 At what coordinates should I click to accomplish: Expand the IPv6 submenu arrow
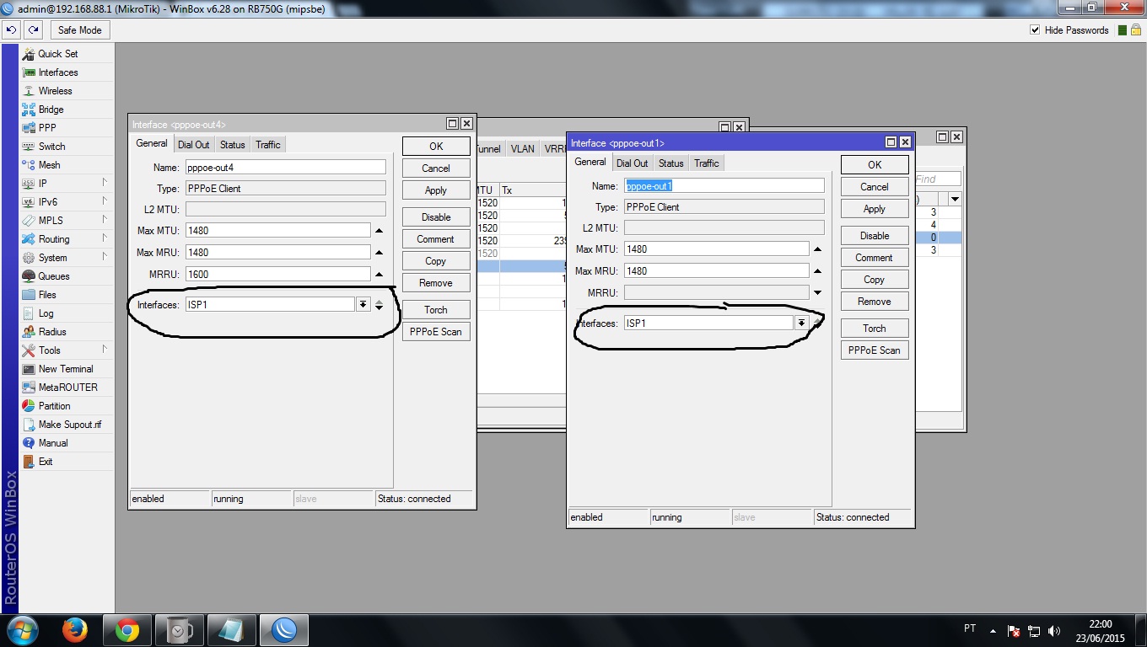(105, 201)
